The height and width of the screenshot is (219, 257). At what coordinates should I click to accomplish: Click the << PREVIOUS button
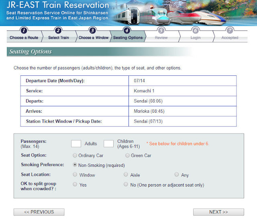pyautogui.click(x=39, y=212)
